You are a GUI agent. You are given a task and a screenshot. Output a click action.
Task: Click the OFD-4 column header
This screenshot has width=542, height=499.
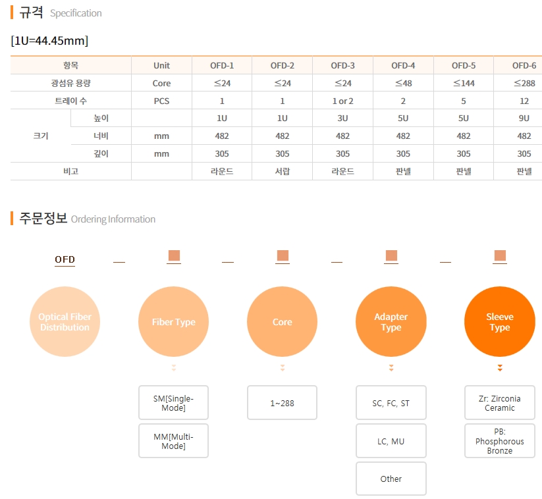pos(403,65)
